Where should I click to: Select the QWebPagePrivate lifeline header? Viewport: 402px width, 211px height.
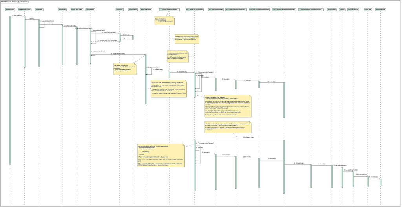coord(77,9)
